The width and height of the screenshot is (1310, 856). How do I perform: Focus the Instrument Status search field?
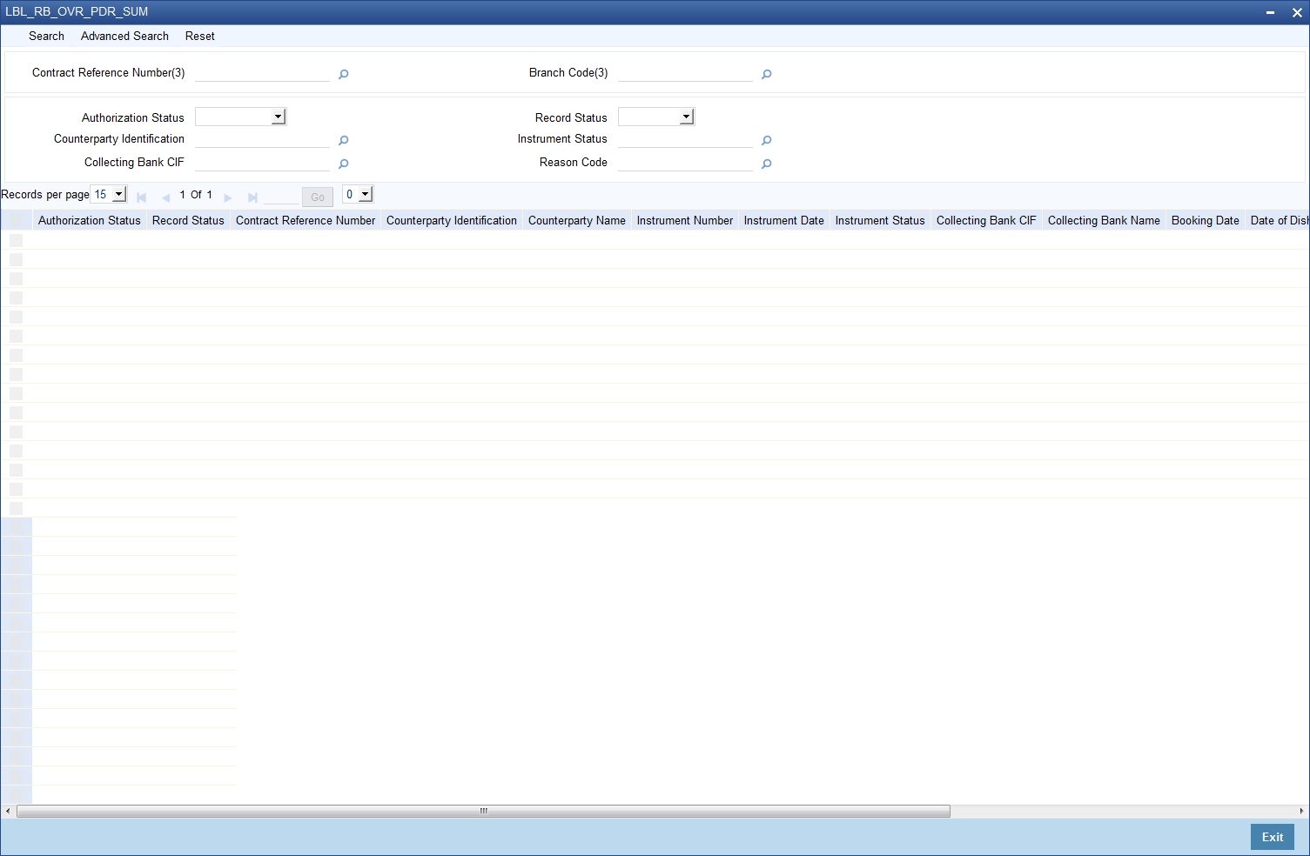685,139
